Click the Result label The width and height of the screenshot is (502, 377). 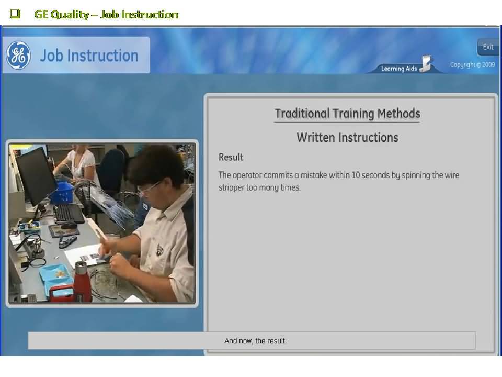231,157
